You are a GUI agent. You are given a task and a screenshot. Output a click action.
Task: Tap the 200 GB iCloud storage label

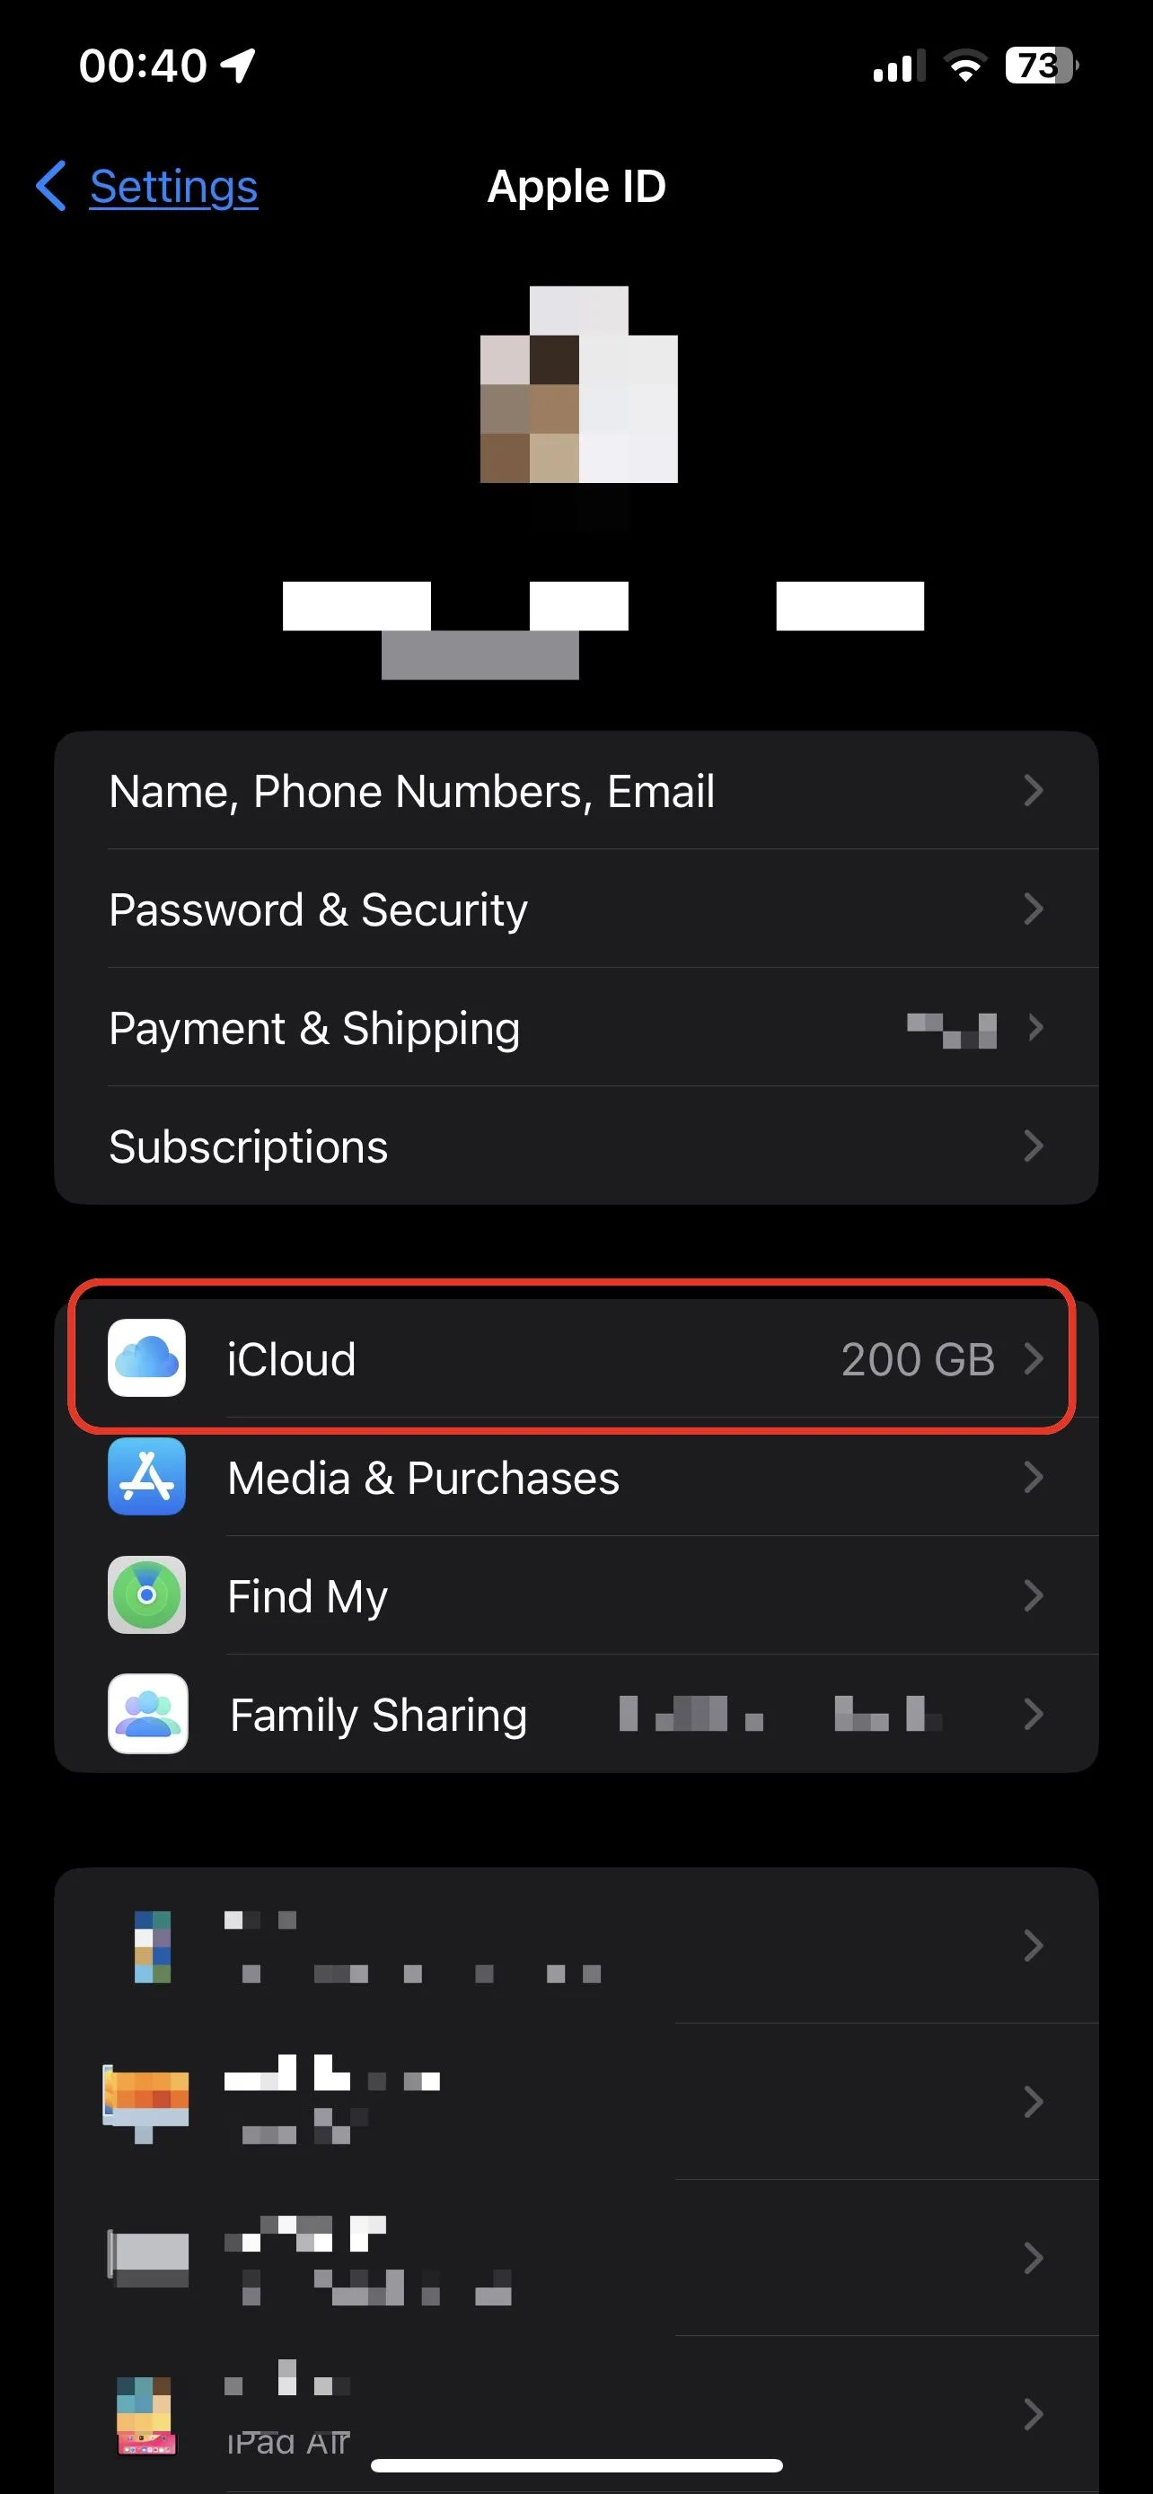pyautogui.click(x=917, y=1359)
